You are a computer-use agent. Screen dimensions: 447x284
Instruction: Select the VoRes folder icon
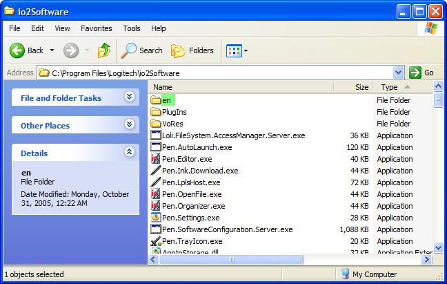point(156,124)
